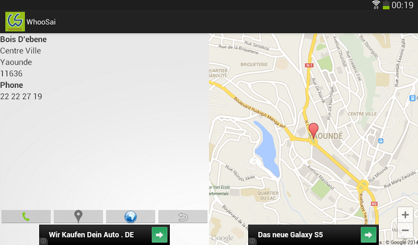The image size is (418, 245).
Task: Zoom out the map with minus
Action: tap(405, 230)
